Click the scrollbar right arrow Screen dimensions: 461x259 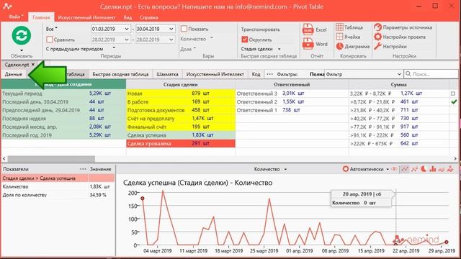(455, 158)
